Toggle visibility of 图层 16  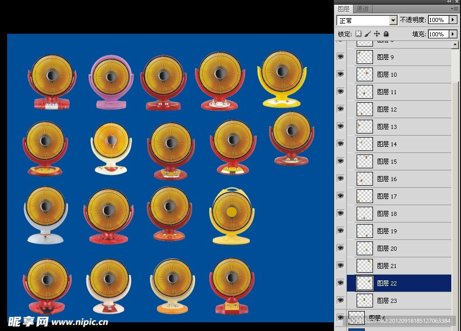click(x=340, y=179)
